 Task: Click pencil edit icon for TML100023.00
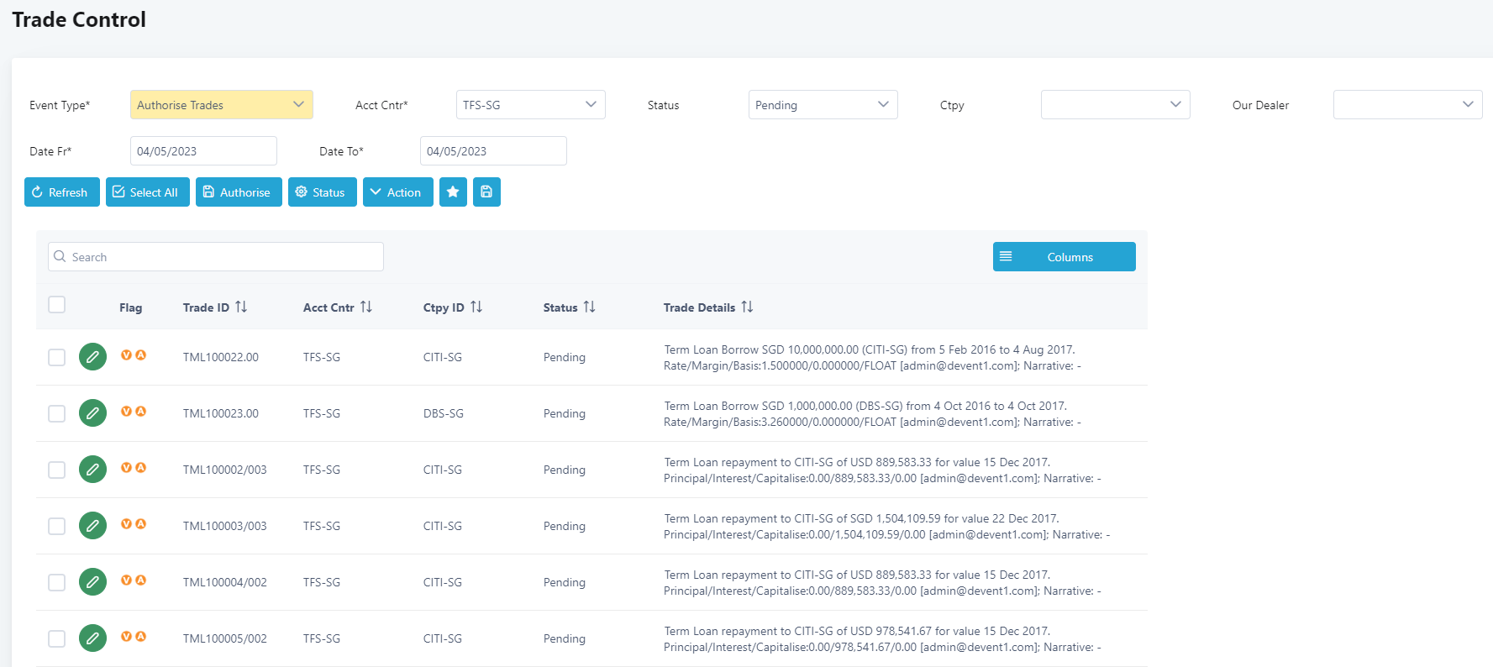point(92,413)
